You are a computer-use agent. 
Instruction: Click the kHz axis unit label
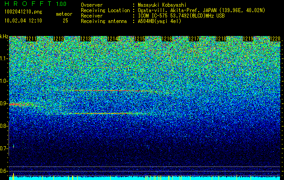(x=4, y=36)
